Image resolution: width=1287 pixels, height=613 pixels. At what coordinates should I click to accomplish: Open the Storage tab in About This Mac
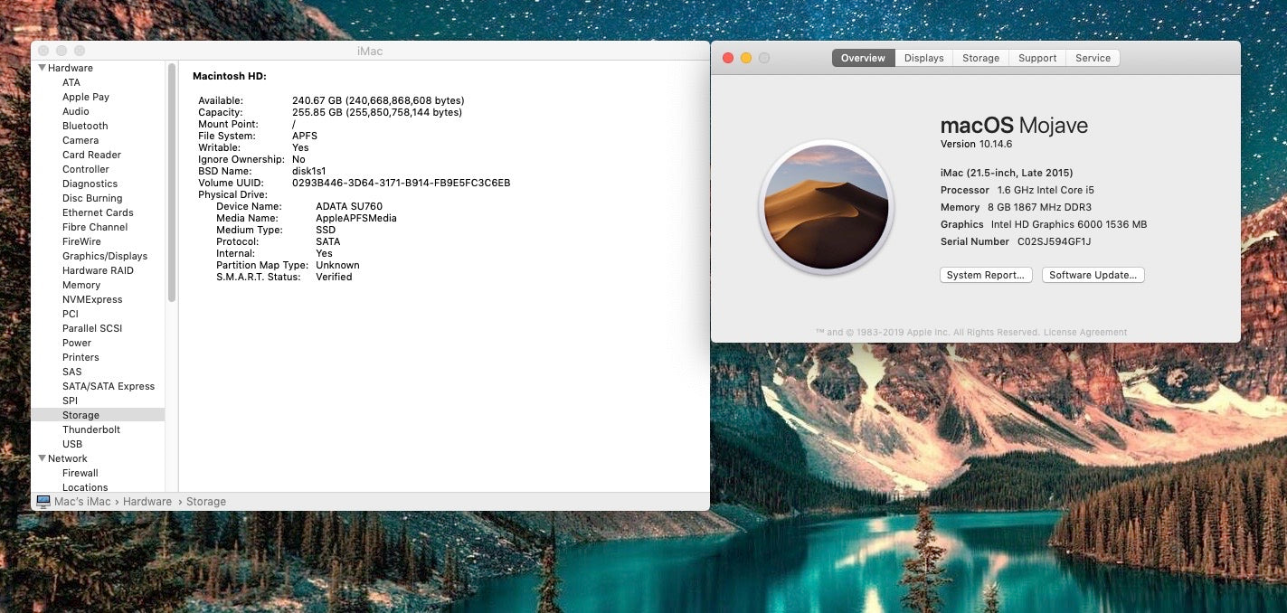tap(980, 58)
